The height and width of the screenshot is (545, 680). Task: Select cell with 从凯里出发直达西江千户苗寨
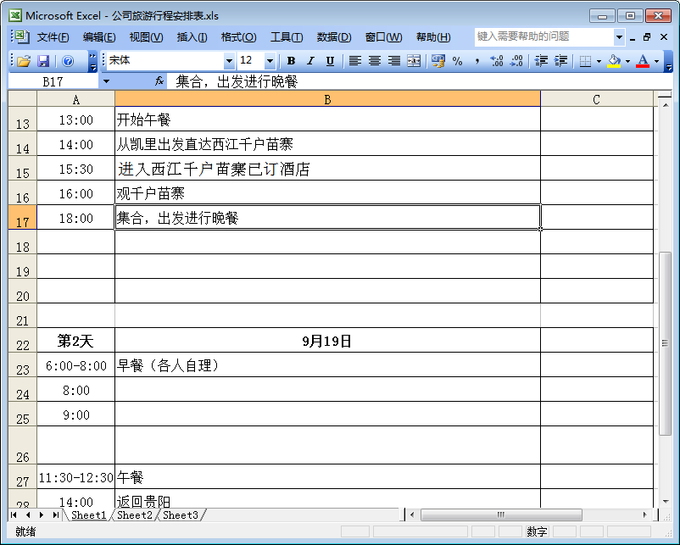coord(327,143)
